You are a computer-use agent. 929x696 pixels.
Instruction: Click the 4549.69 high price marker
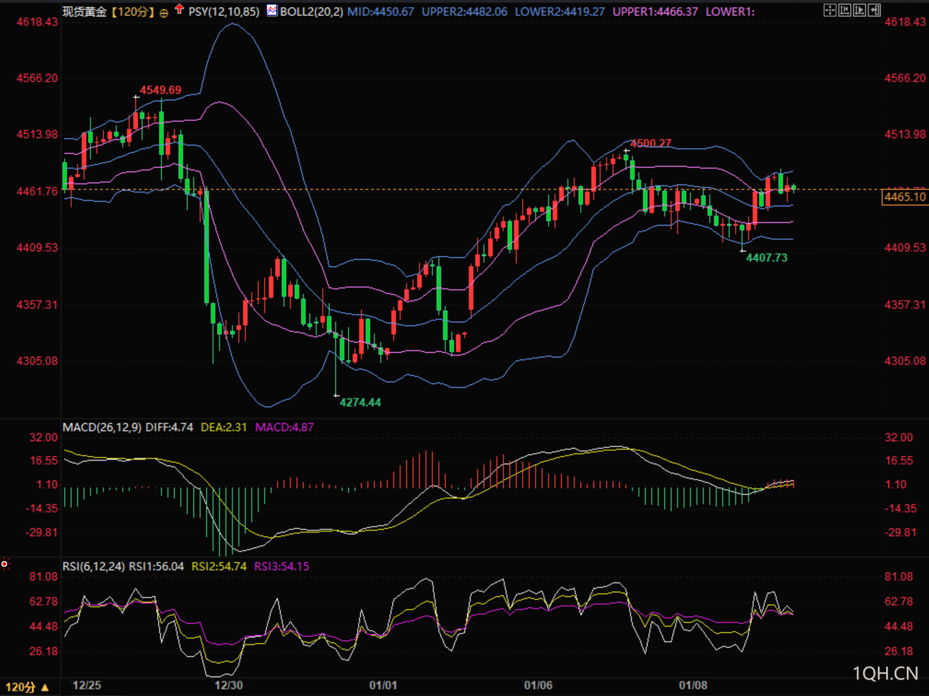160,90
